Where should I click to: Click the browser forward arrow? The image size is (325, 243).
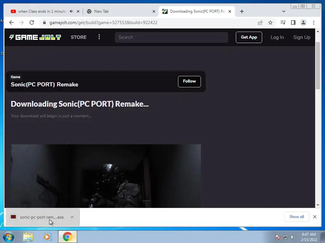click(22, 22)
